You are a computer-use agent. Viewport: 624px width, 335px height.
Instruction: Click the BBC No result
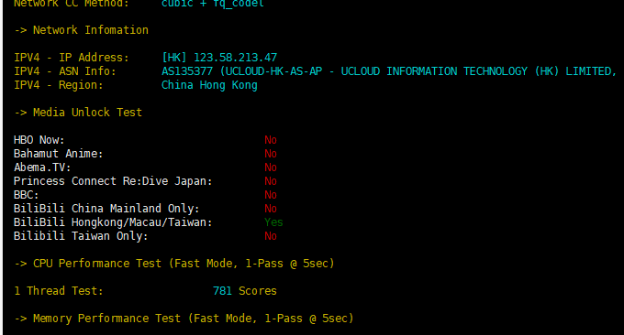pyautogui.click(x=271, y=195)
